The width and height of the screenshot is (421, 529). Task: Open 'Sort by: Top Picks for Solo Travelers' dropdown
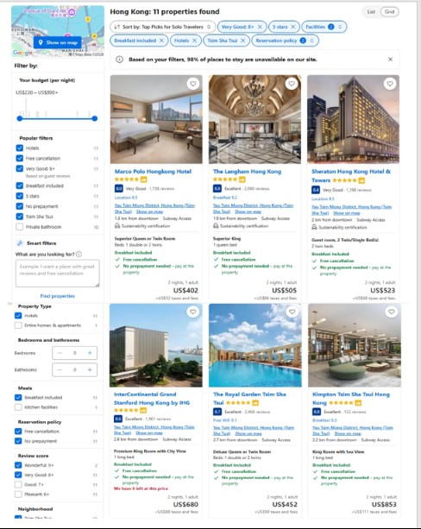click(x=162, y=27)
